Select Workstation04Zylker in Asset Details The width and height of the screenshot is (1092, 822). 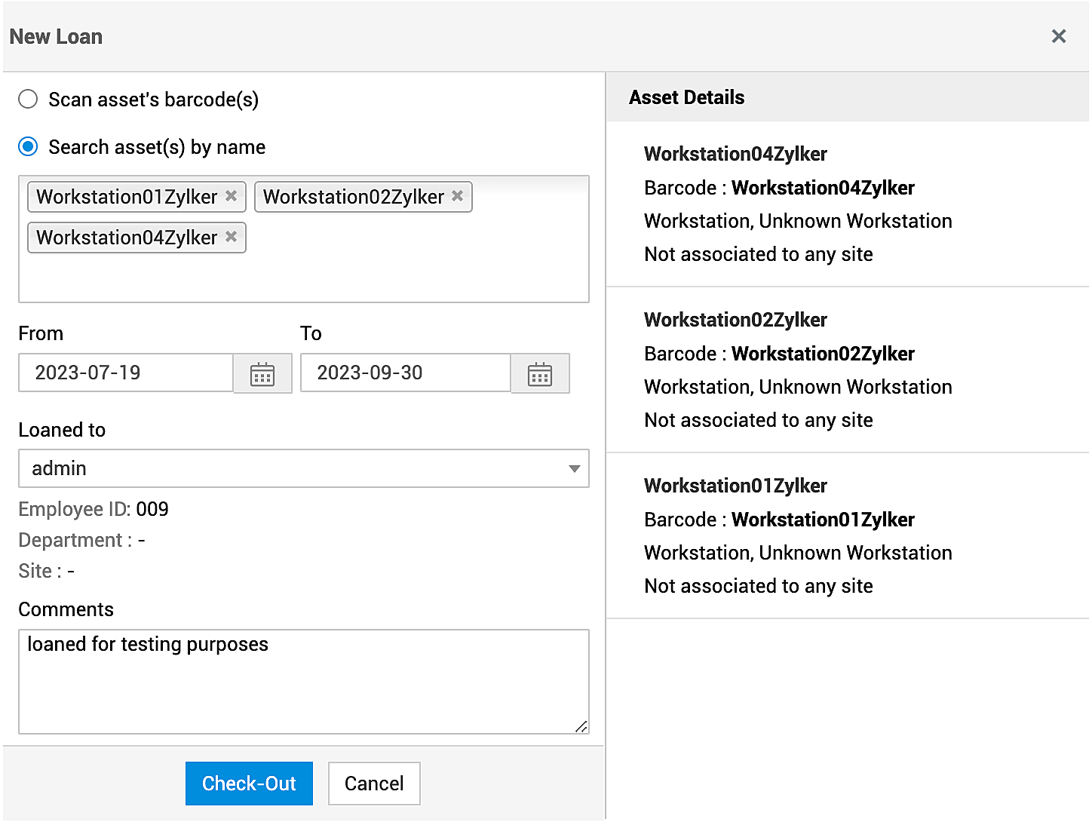(735, 154)
